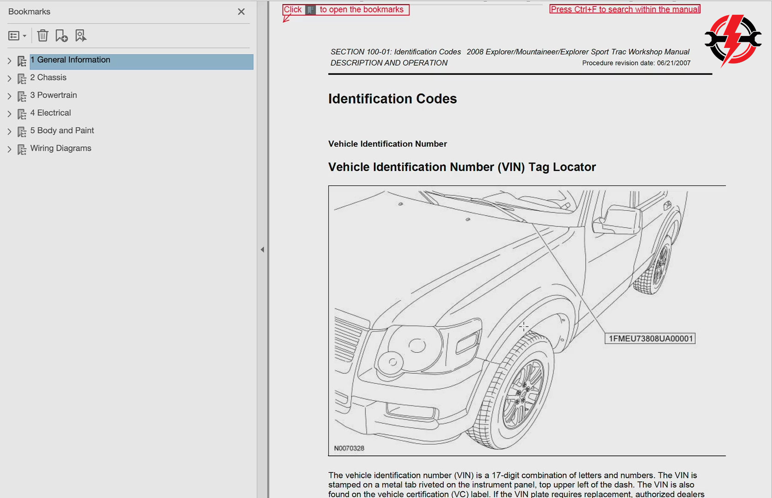Click the red lightning wrench logo
Image resolution: width=772 pixels, height=498 pixels.
click(x=733, y=41)
